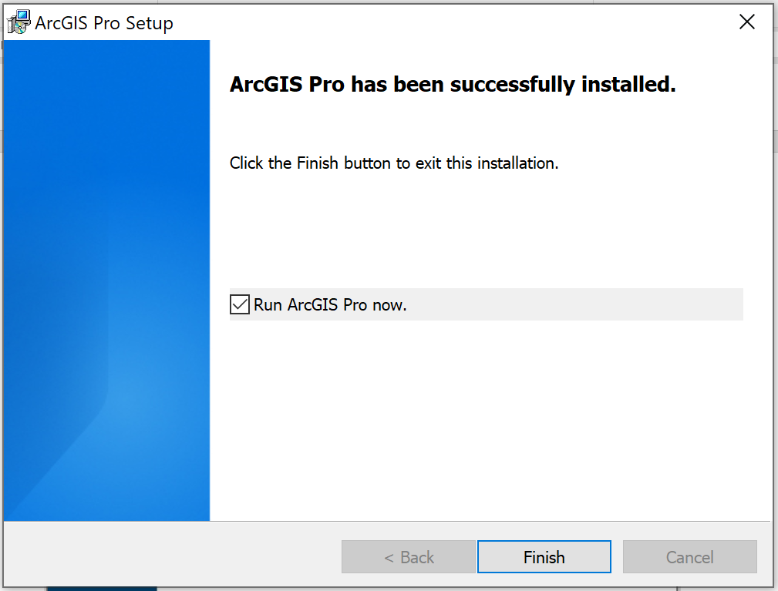Close the setup dialog with the X

pyautogui.click(x=746, y=22)
